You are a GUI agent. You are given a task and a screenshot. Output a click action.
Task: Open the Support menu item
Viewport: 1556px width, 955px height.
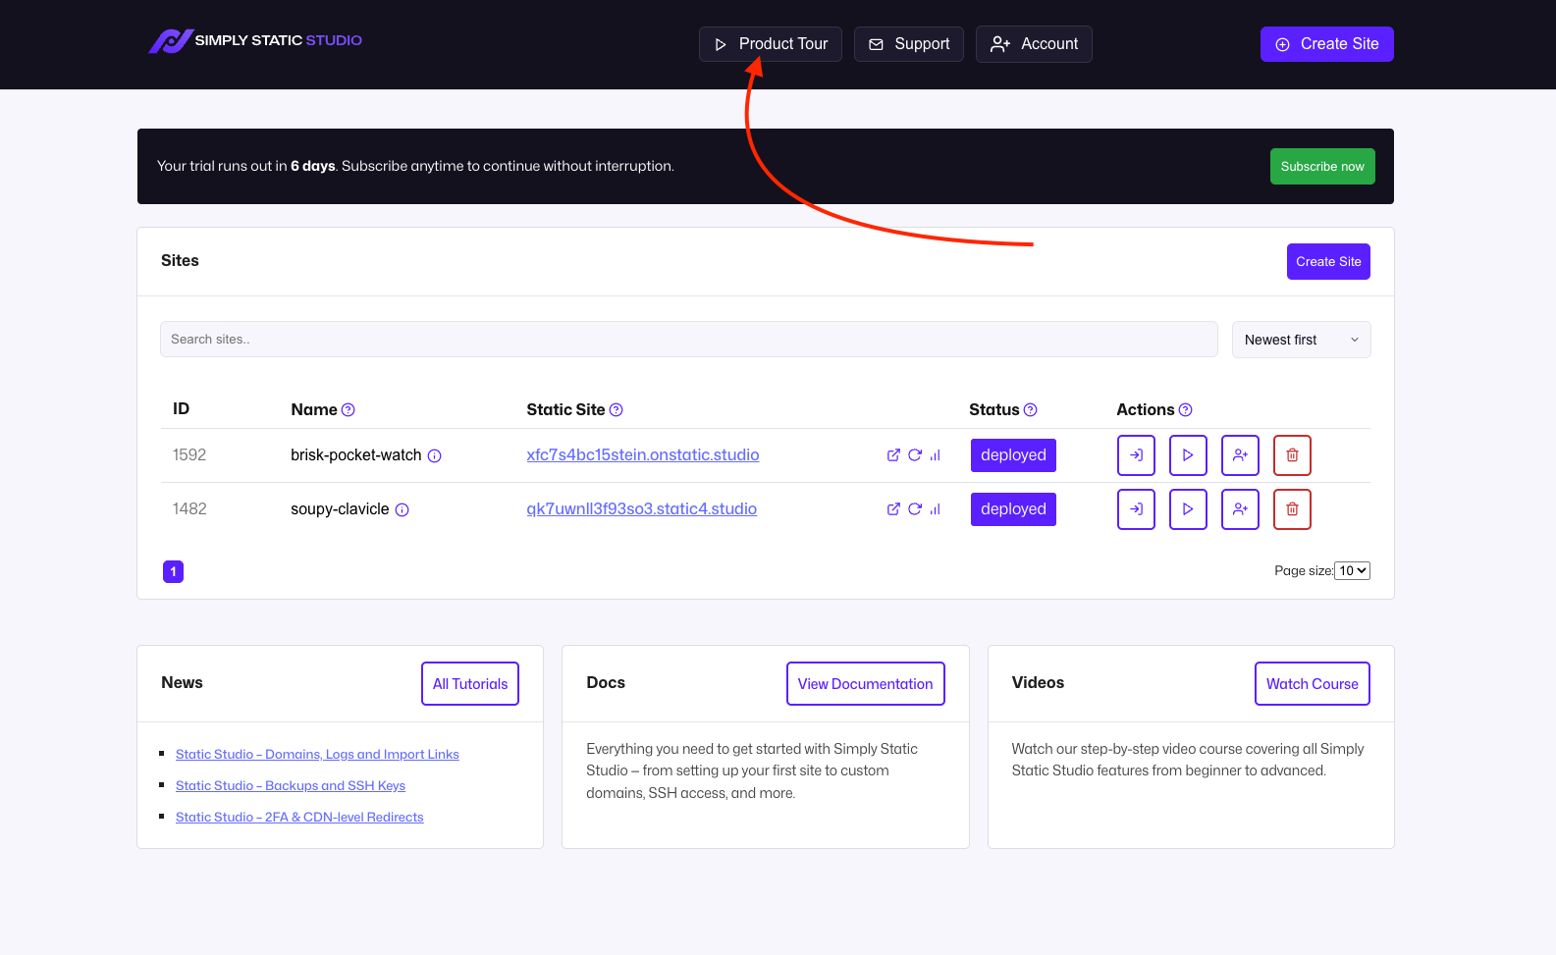pyautogui.click(x=909, y=44)
